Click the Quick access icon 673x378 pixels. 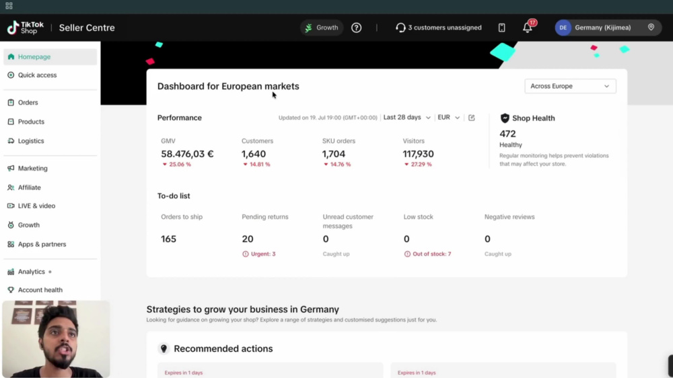click(x=11, y=75)
